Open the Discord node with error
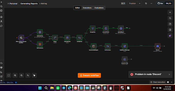Image resolution: width=175 pixels, height=91 pixels. [x=157, y=46]
